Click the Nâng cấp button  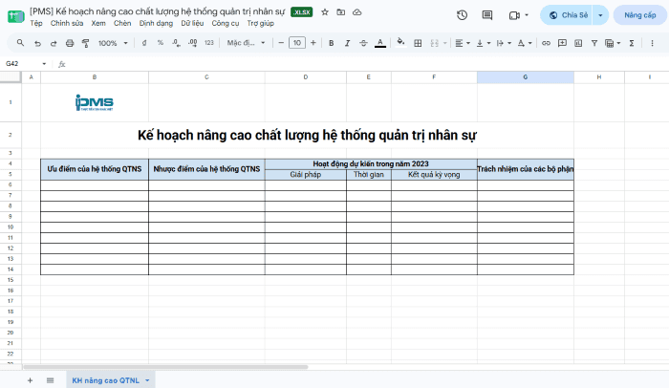640,15
